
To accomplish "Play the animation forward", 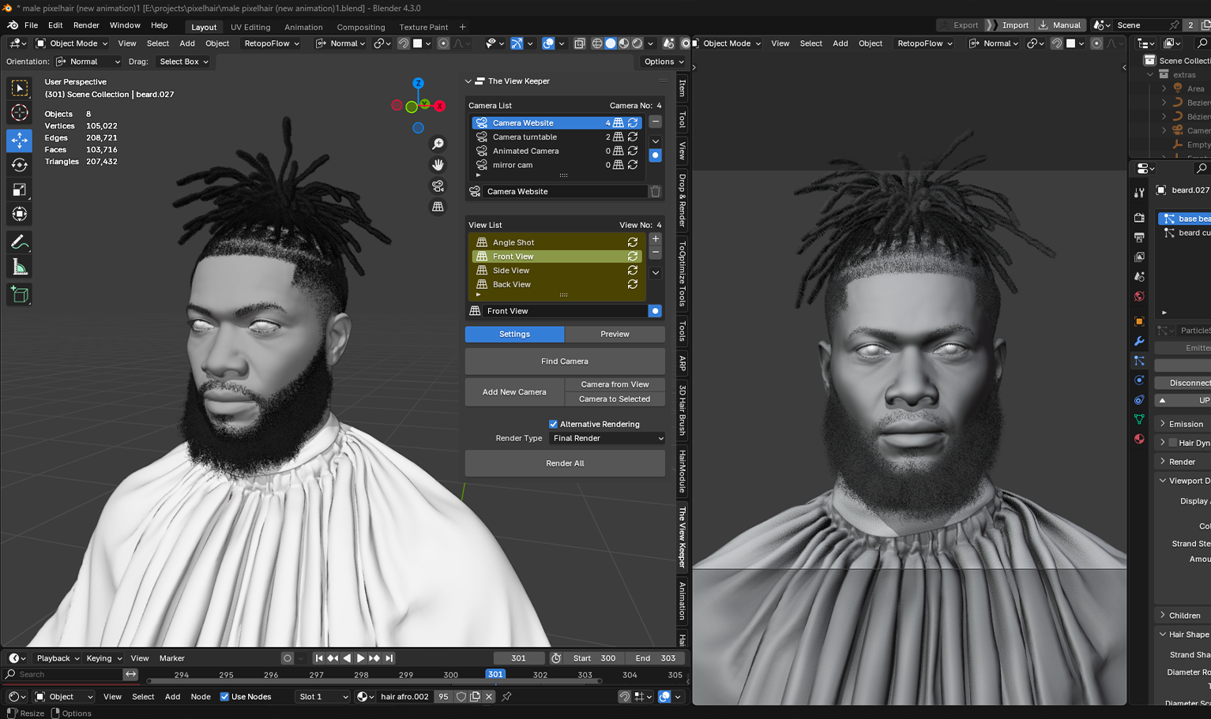I will click(x=361, y=658).
